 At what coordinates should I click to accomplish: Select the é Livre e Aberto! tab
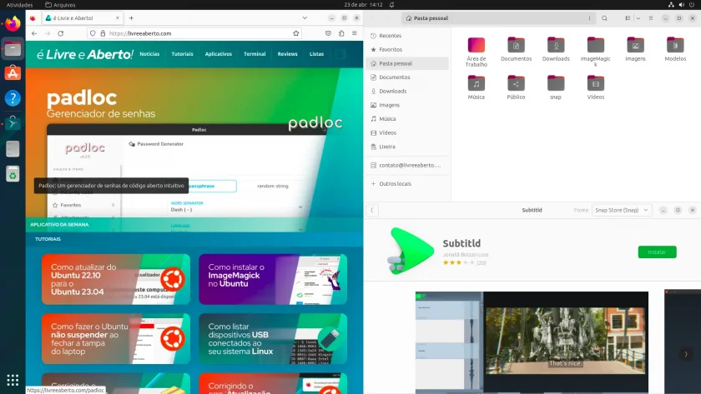coord(83,18)
